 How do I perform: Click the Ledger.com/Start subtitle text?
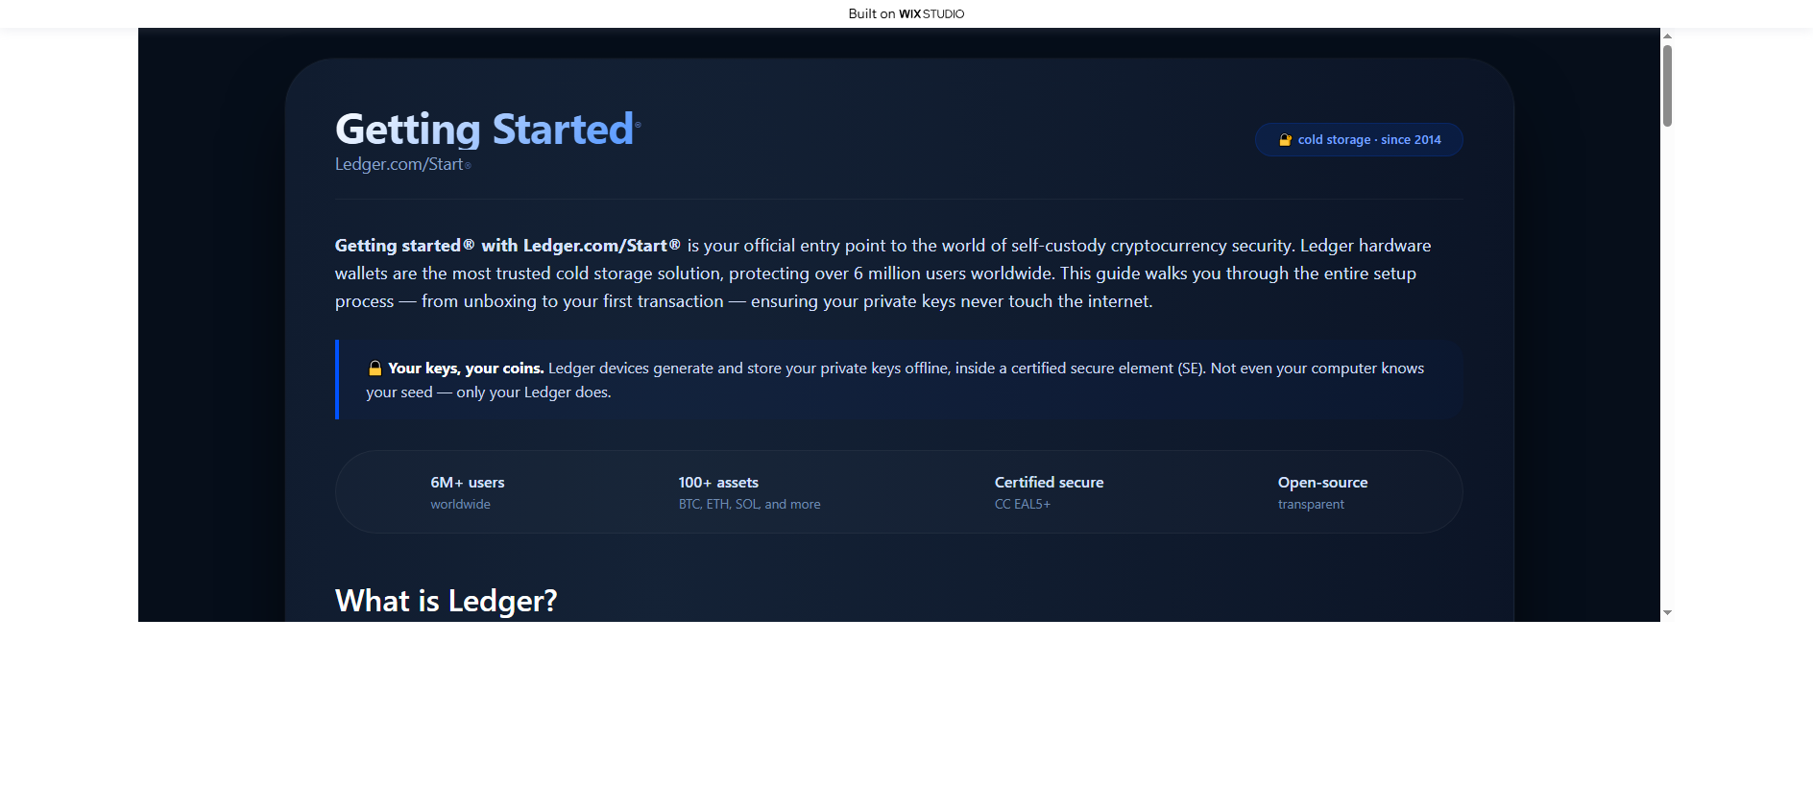(x=399, y=164)
